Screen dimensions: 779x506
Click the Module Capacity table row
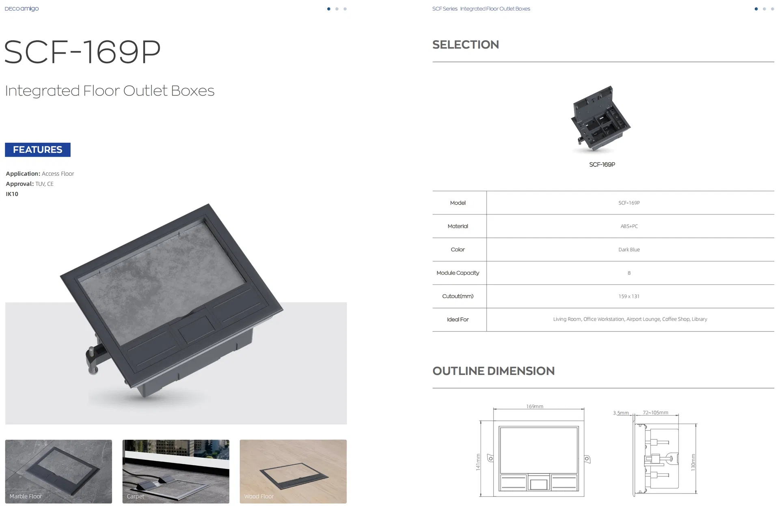[x=603, y=273]
